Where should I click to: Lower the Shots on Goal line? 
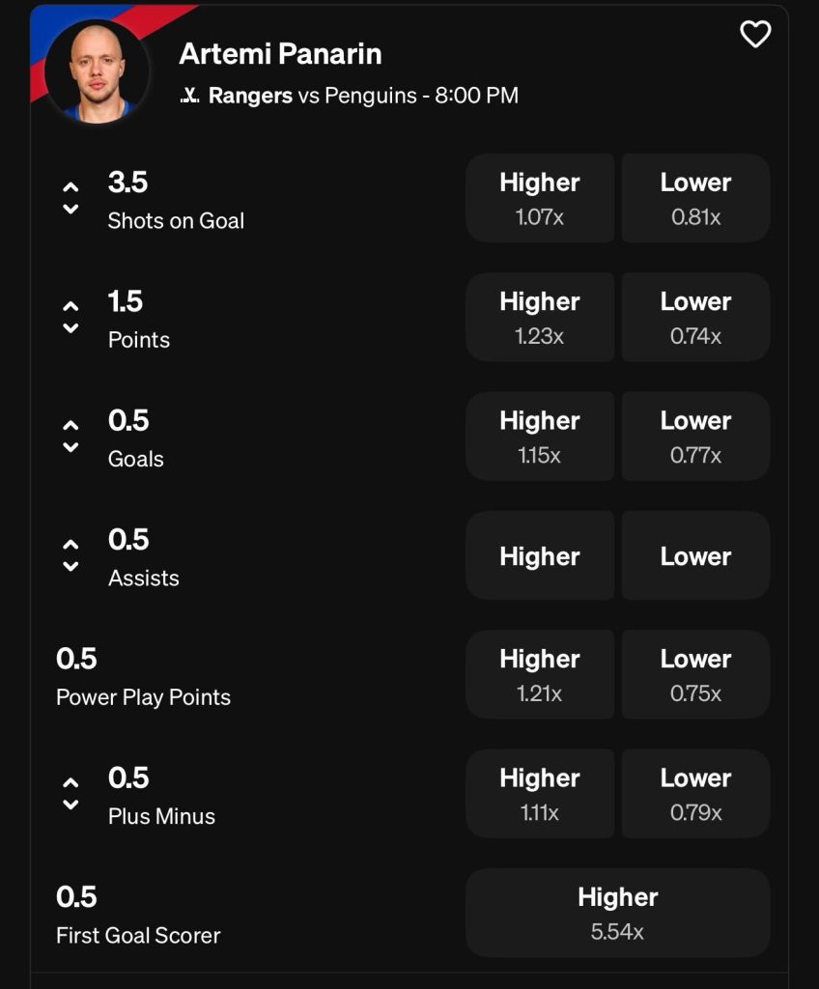click(71, 210)
